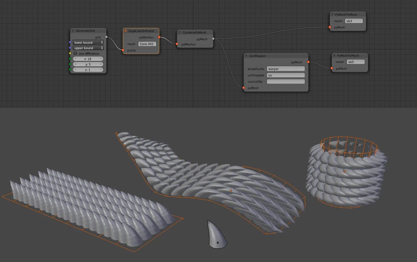Viewport: 417px width, 262px height.
Task: Open the lower bound dropdown
Action: pos(88,42)
